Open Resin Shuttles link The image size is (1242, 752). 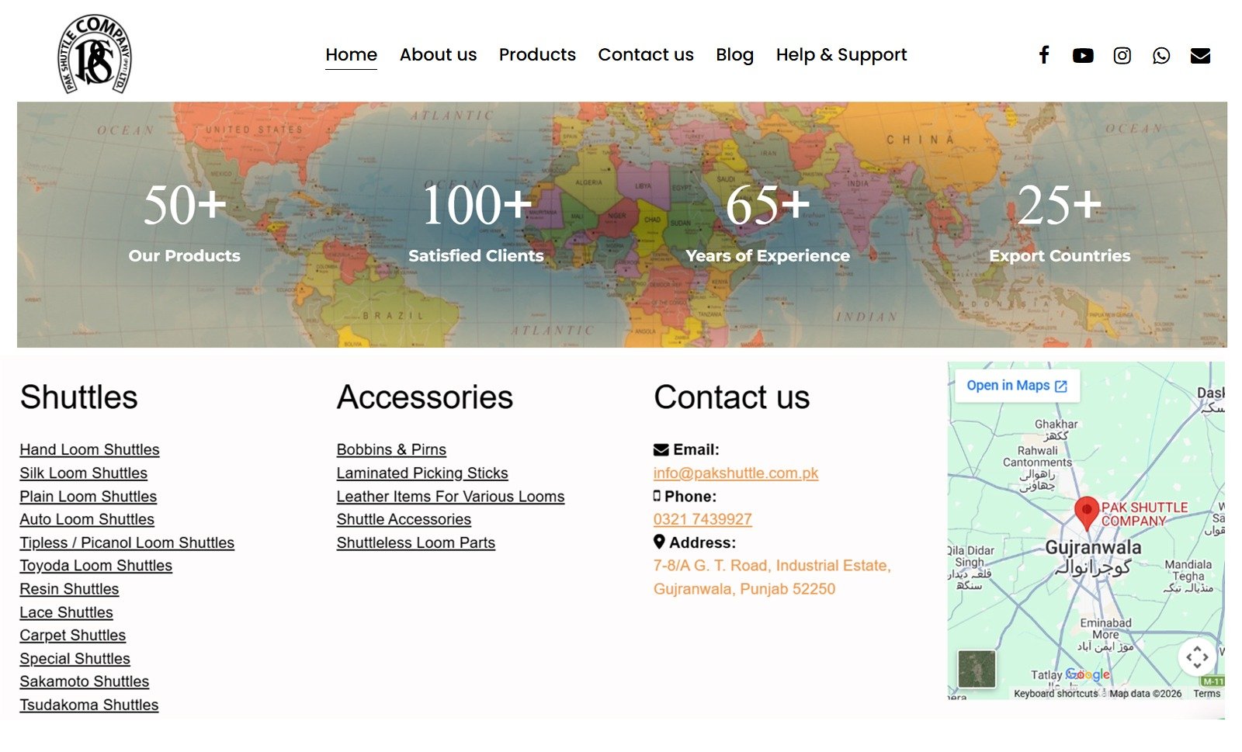pyautogui.click(x=69, y=589)
